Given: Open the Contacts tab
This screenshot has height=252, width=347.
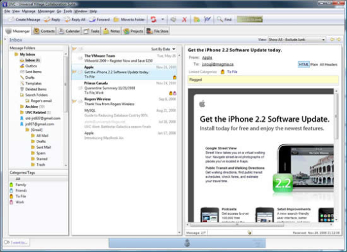Looking at the screenshot, I should [x=44, y=31].
